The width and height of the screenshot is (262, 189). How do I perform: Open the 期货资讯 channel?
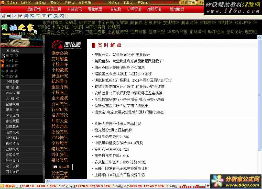(x=60, y=160)
